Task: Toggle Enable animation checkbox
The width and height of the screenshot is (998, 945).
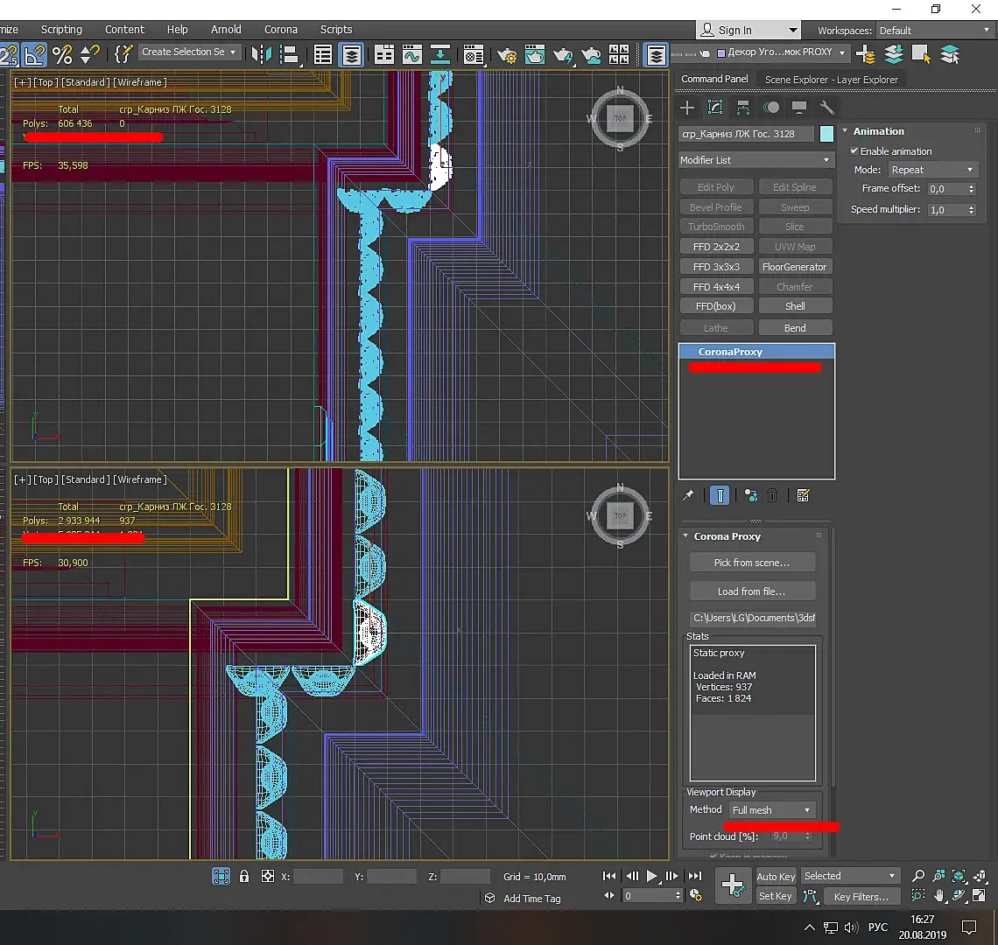Action: point(854,151)
